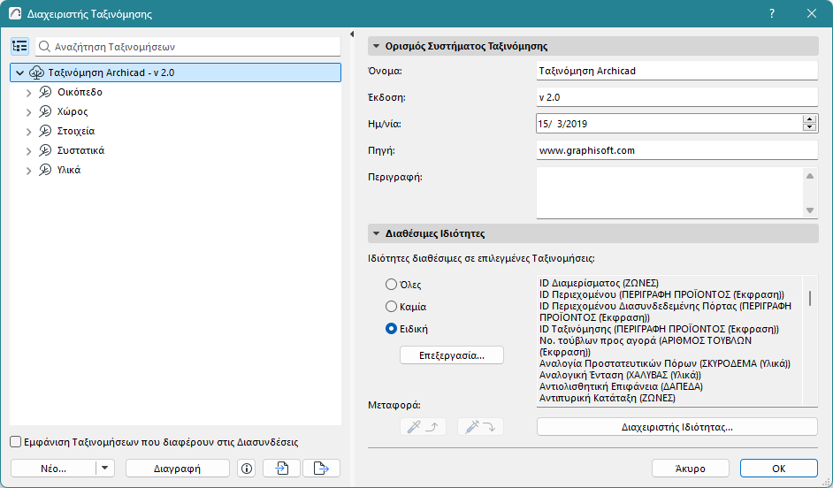Select the Υλικά tree item

point(69,170)
